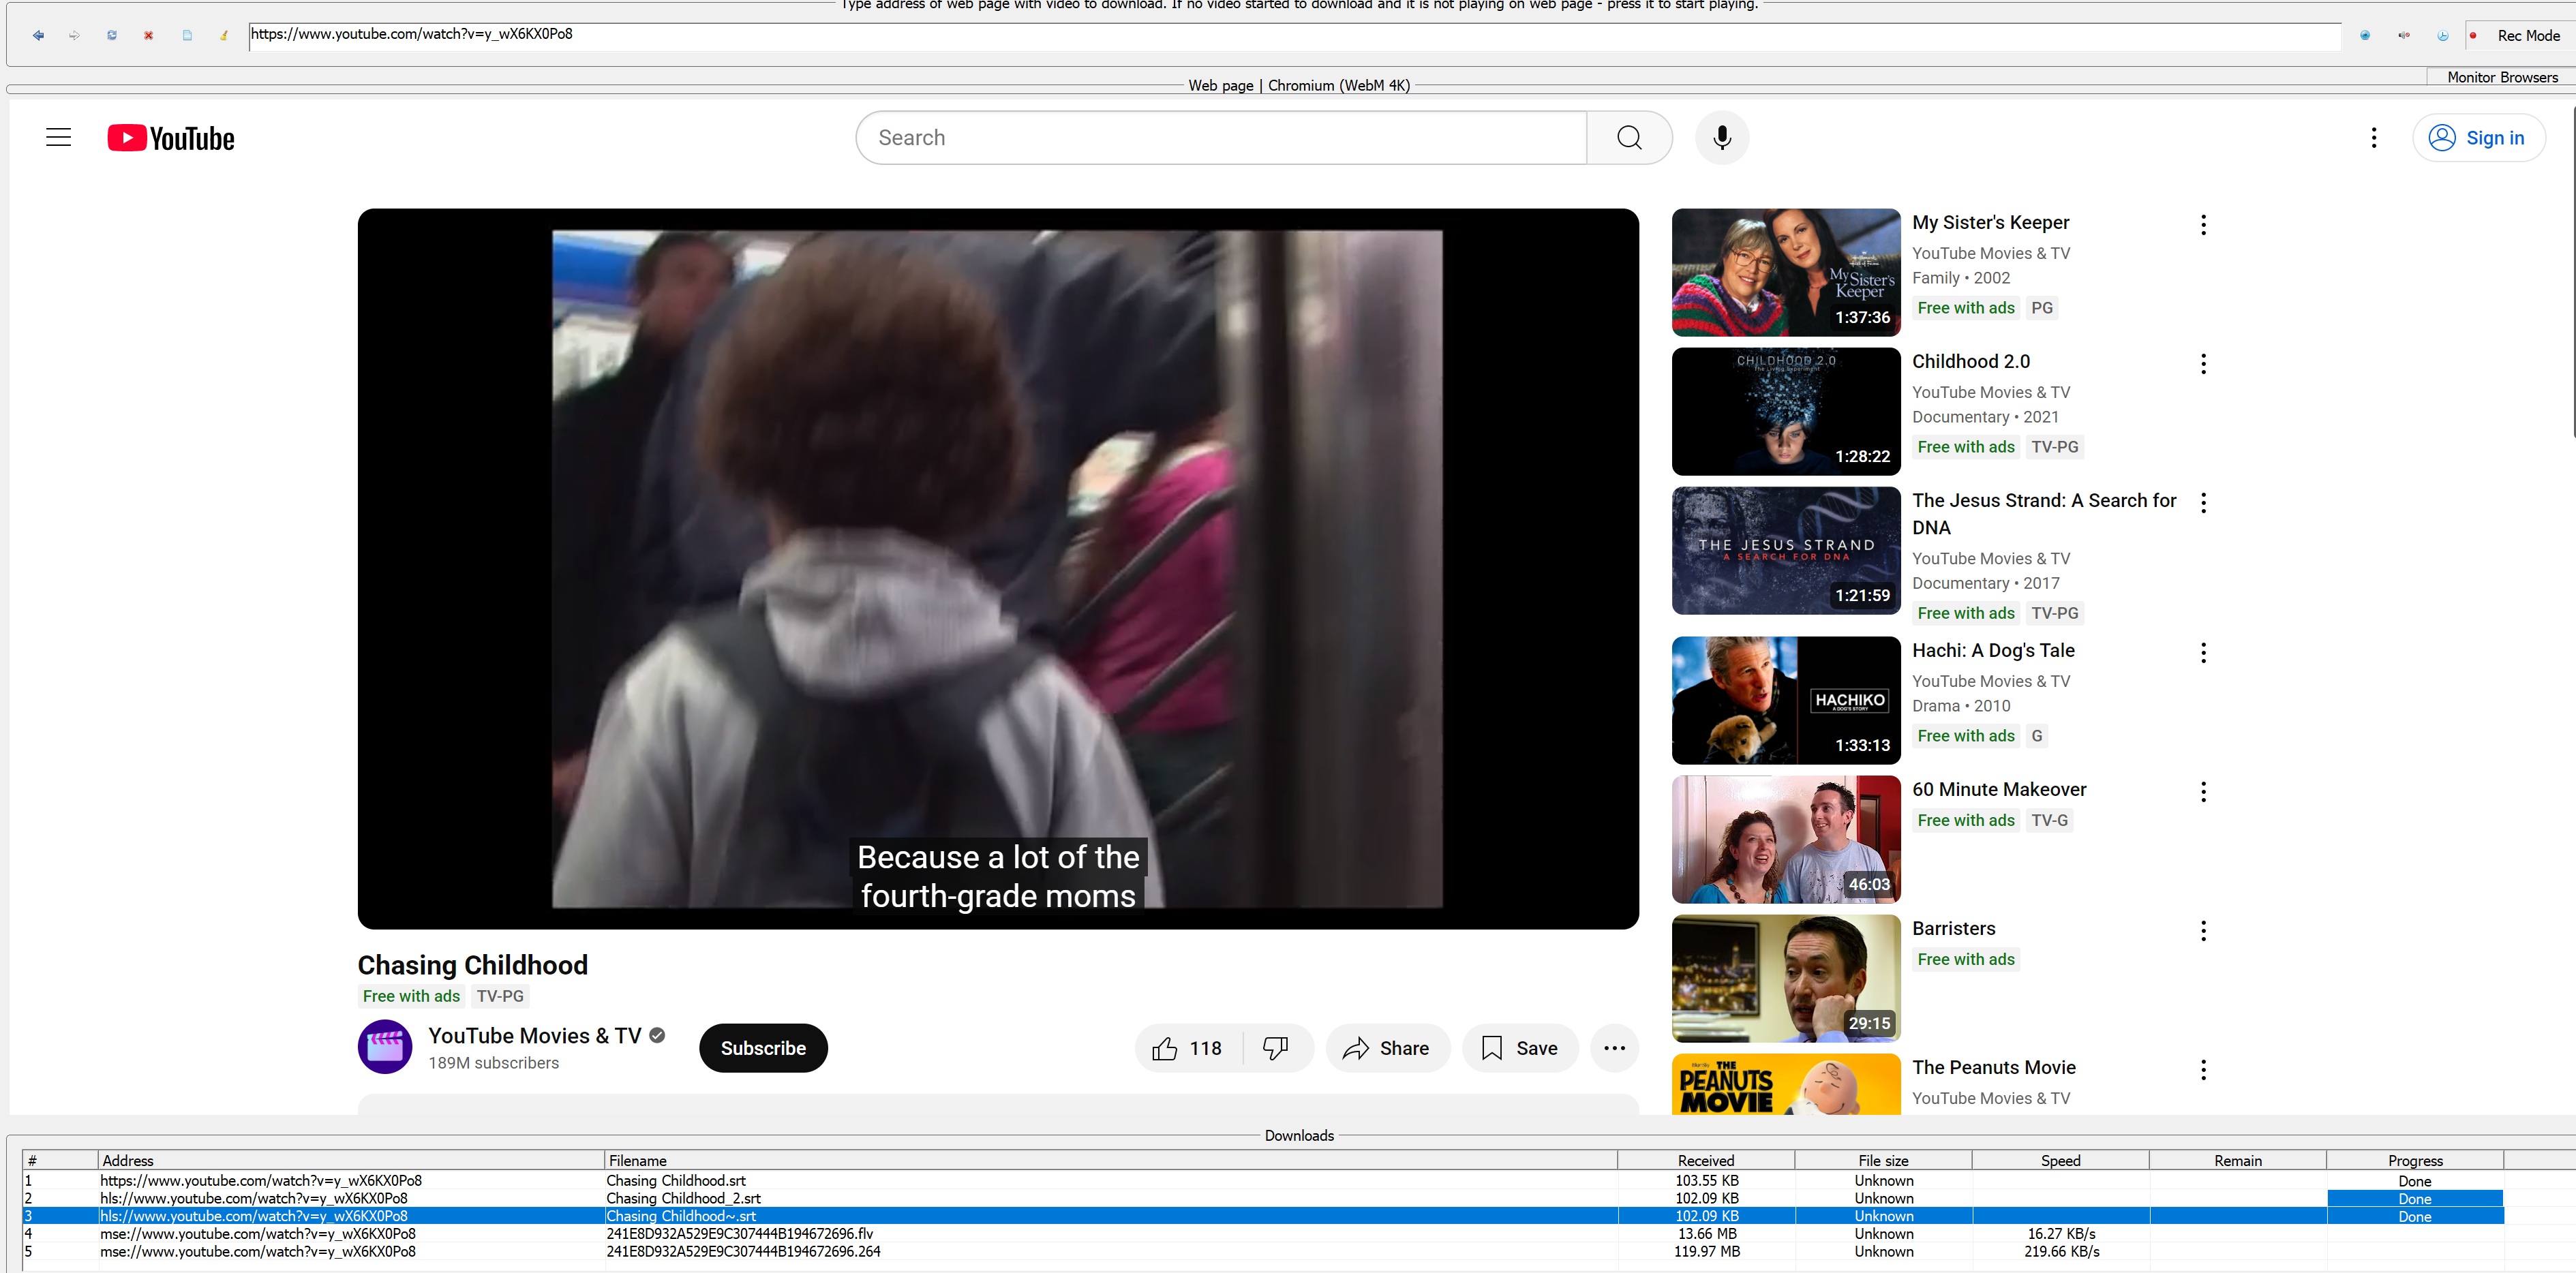Click 60 Minute Makeover title
Screen dimensions: 2576x1273
tap(1999, 789)
